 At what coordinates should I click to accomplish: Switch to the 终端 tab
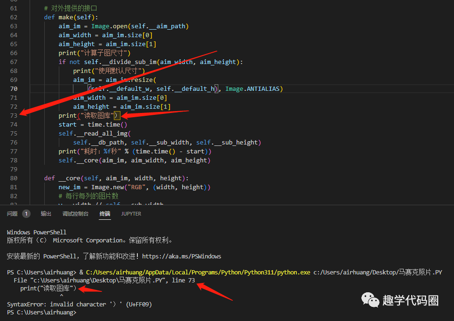(104, 214)
